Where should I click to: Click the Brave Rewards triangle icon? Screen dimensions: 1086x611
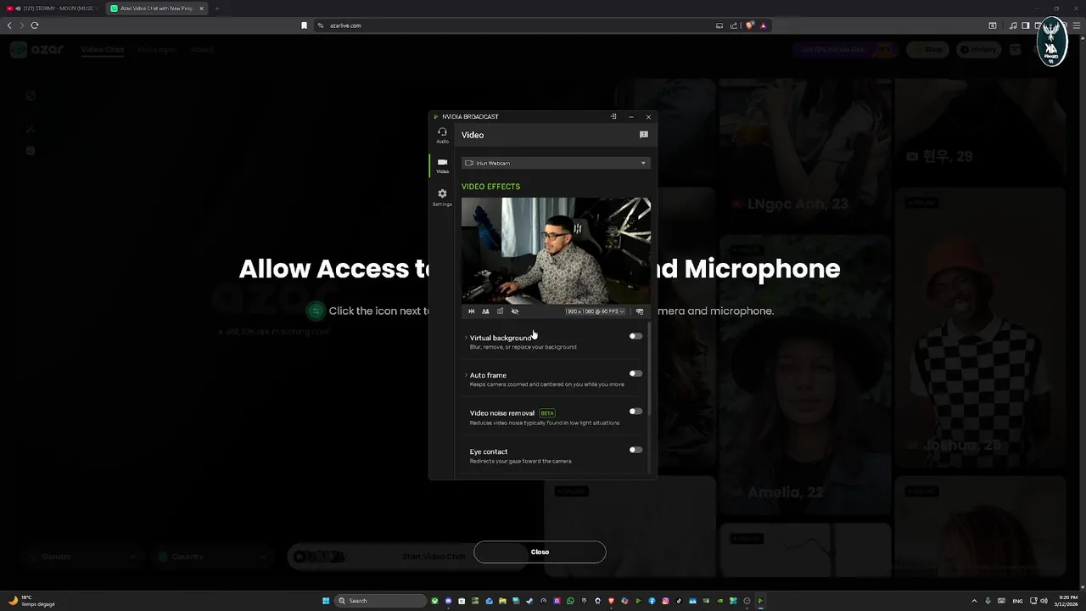click(763, 25)
